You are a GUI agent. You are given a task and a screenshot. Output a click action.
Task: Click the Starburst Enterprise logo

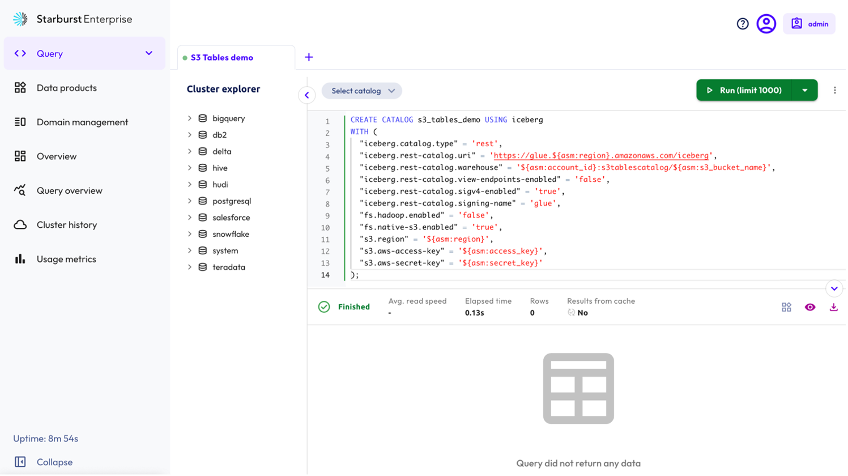click(x=73, y=19)
